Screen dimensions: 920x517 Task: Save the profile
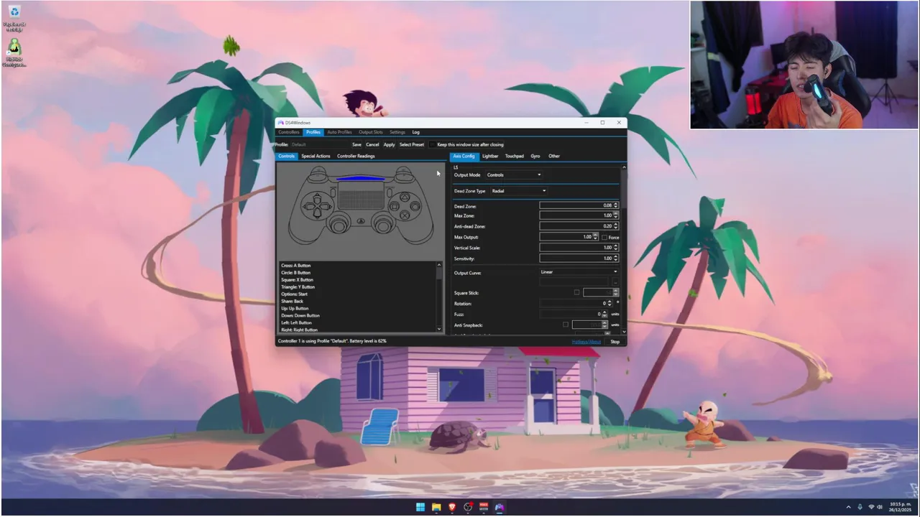tap(356, 144)
